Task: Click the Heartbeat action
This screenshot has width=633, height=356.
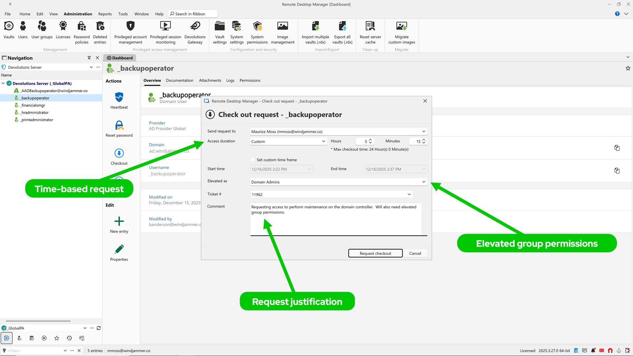Action: [x=119, y=101]
